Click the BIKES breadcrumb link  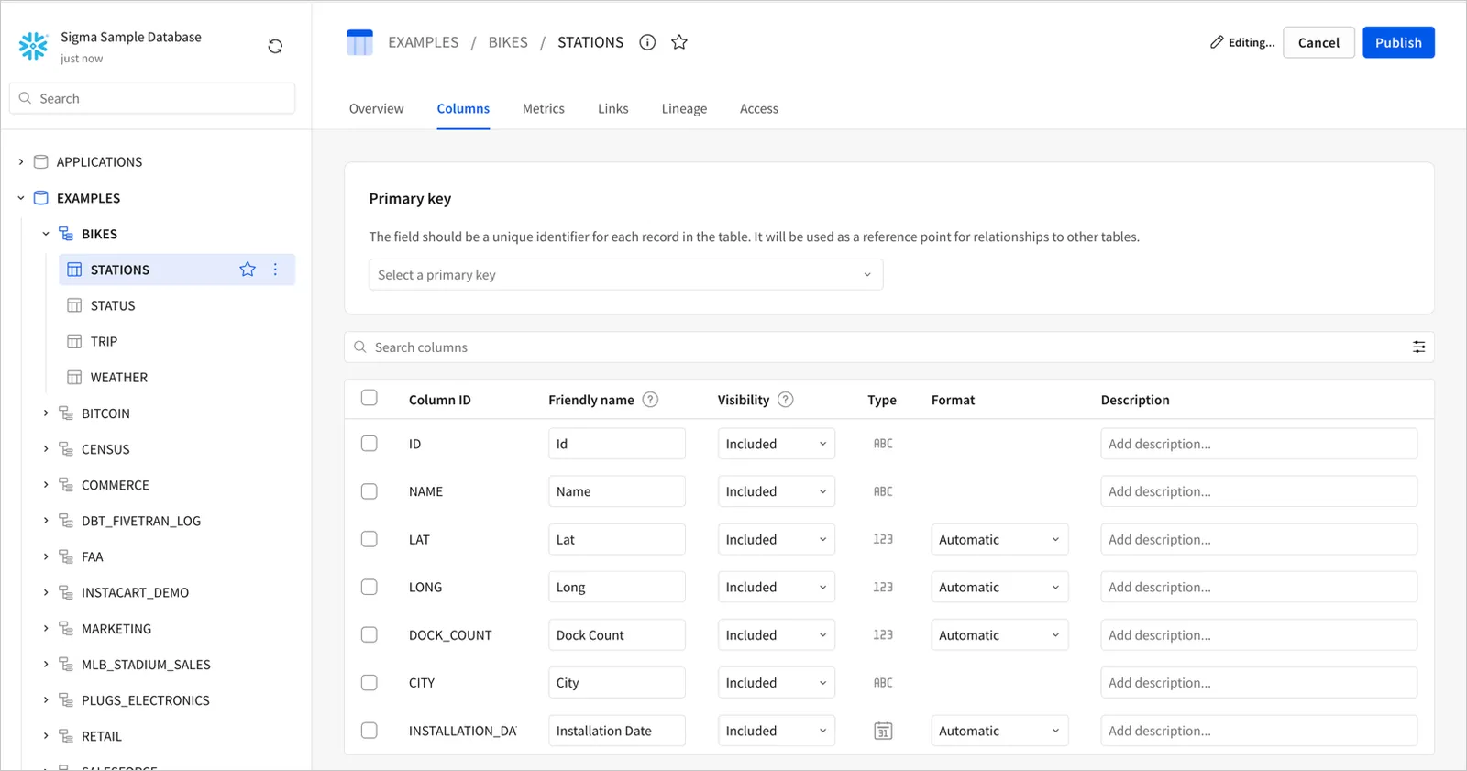508,42
